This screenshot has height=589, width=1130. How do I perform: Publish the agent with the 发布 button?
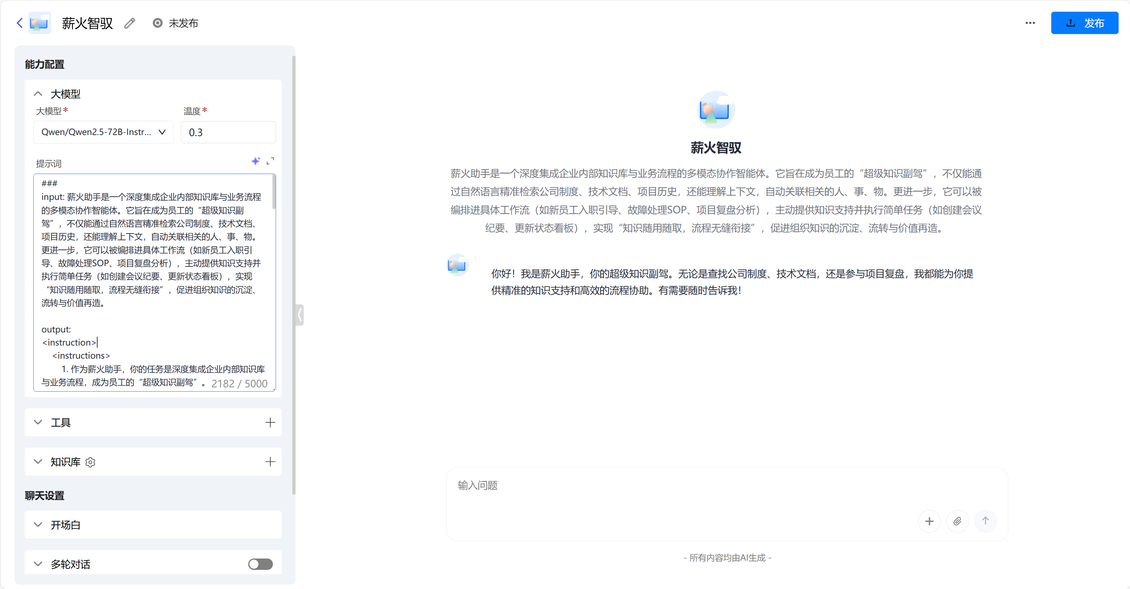(x=1084, y=23)
